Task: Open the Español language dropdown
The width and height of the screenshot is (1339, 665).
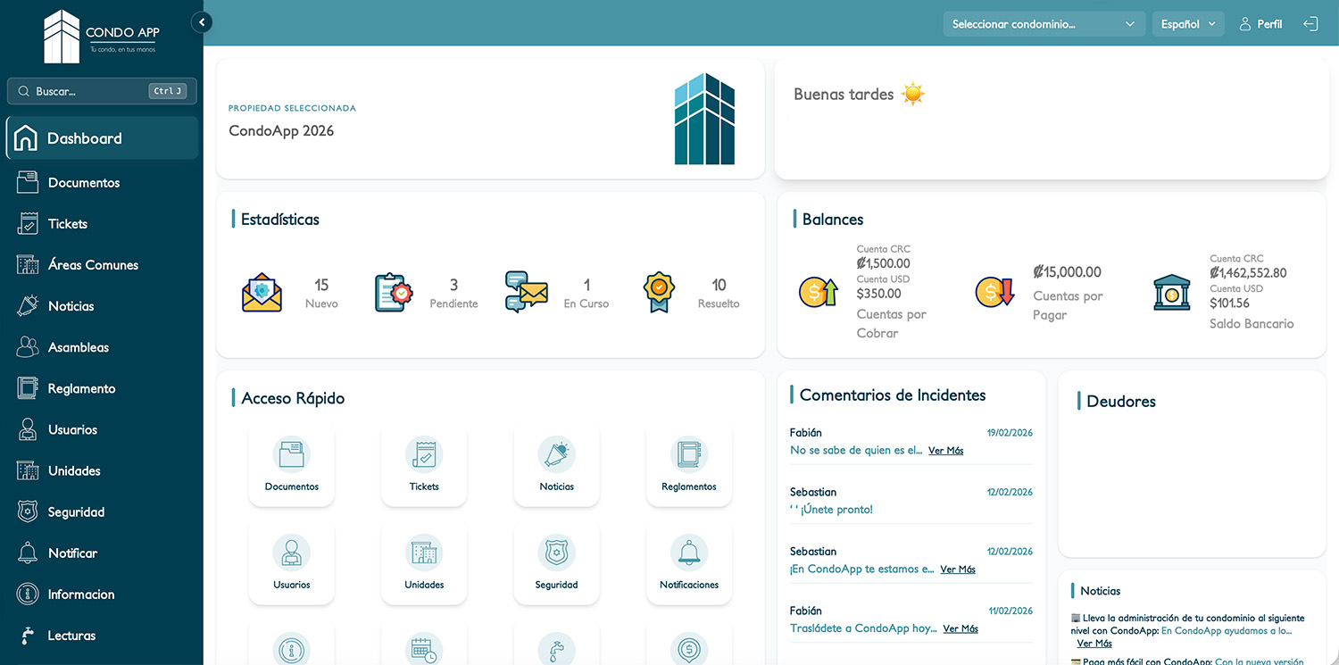Action: (1187, 24)
